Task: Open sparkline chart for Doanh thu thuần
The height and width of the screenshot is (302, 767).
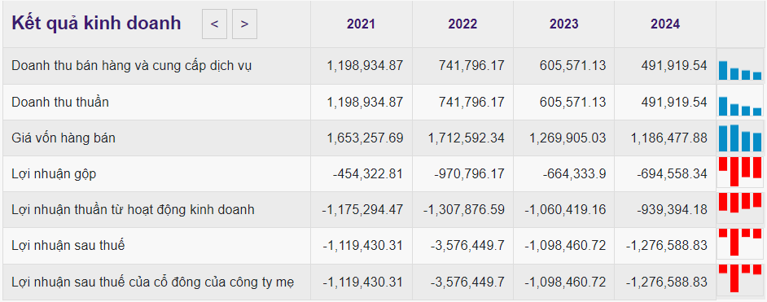Action: [740, 102]
